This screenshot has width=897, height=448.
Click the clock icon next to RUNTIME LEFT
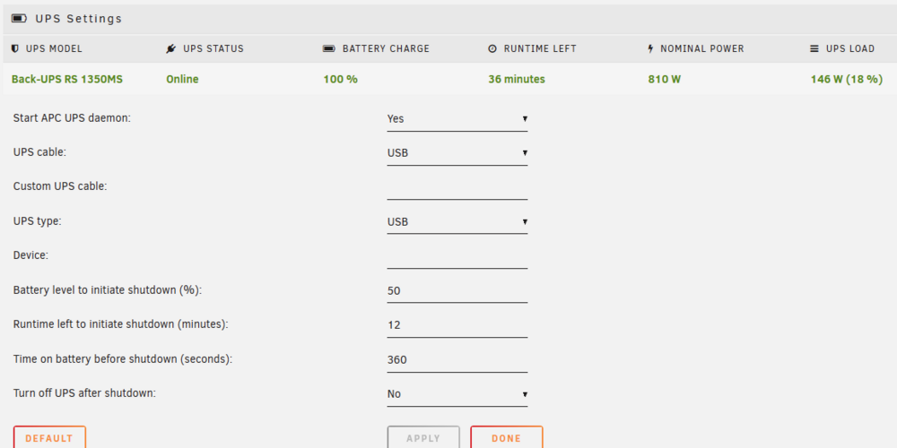click(492, 48)
